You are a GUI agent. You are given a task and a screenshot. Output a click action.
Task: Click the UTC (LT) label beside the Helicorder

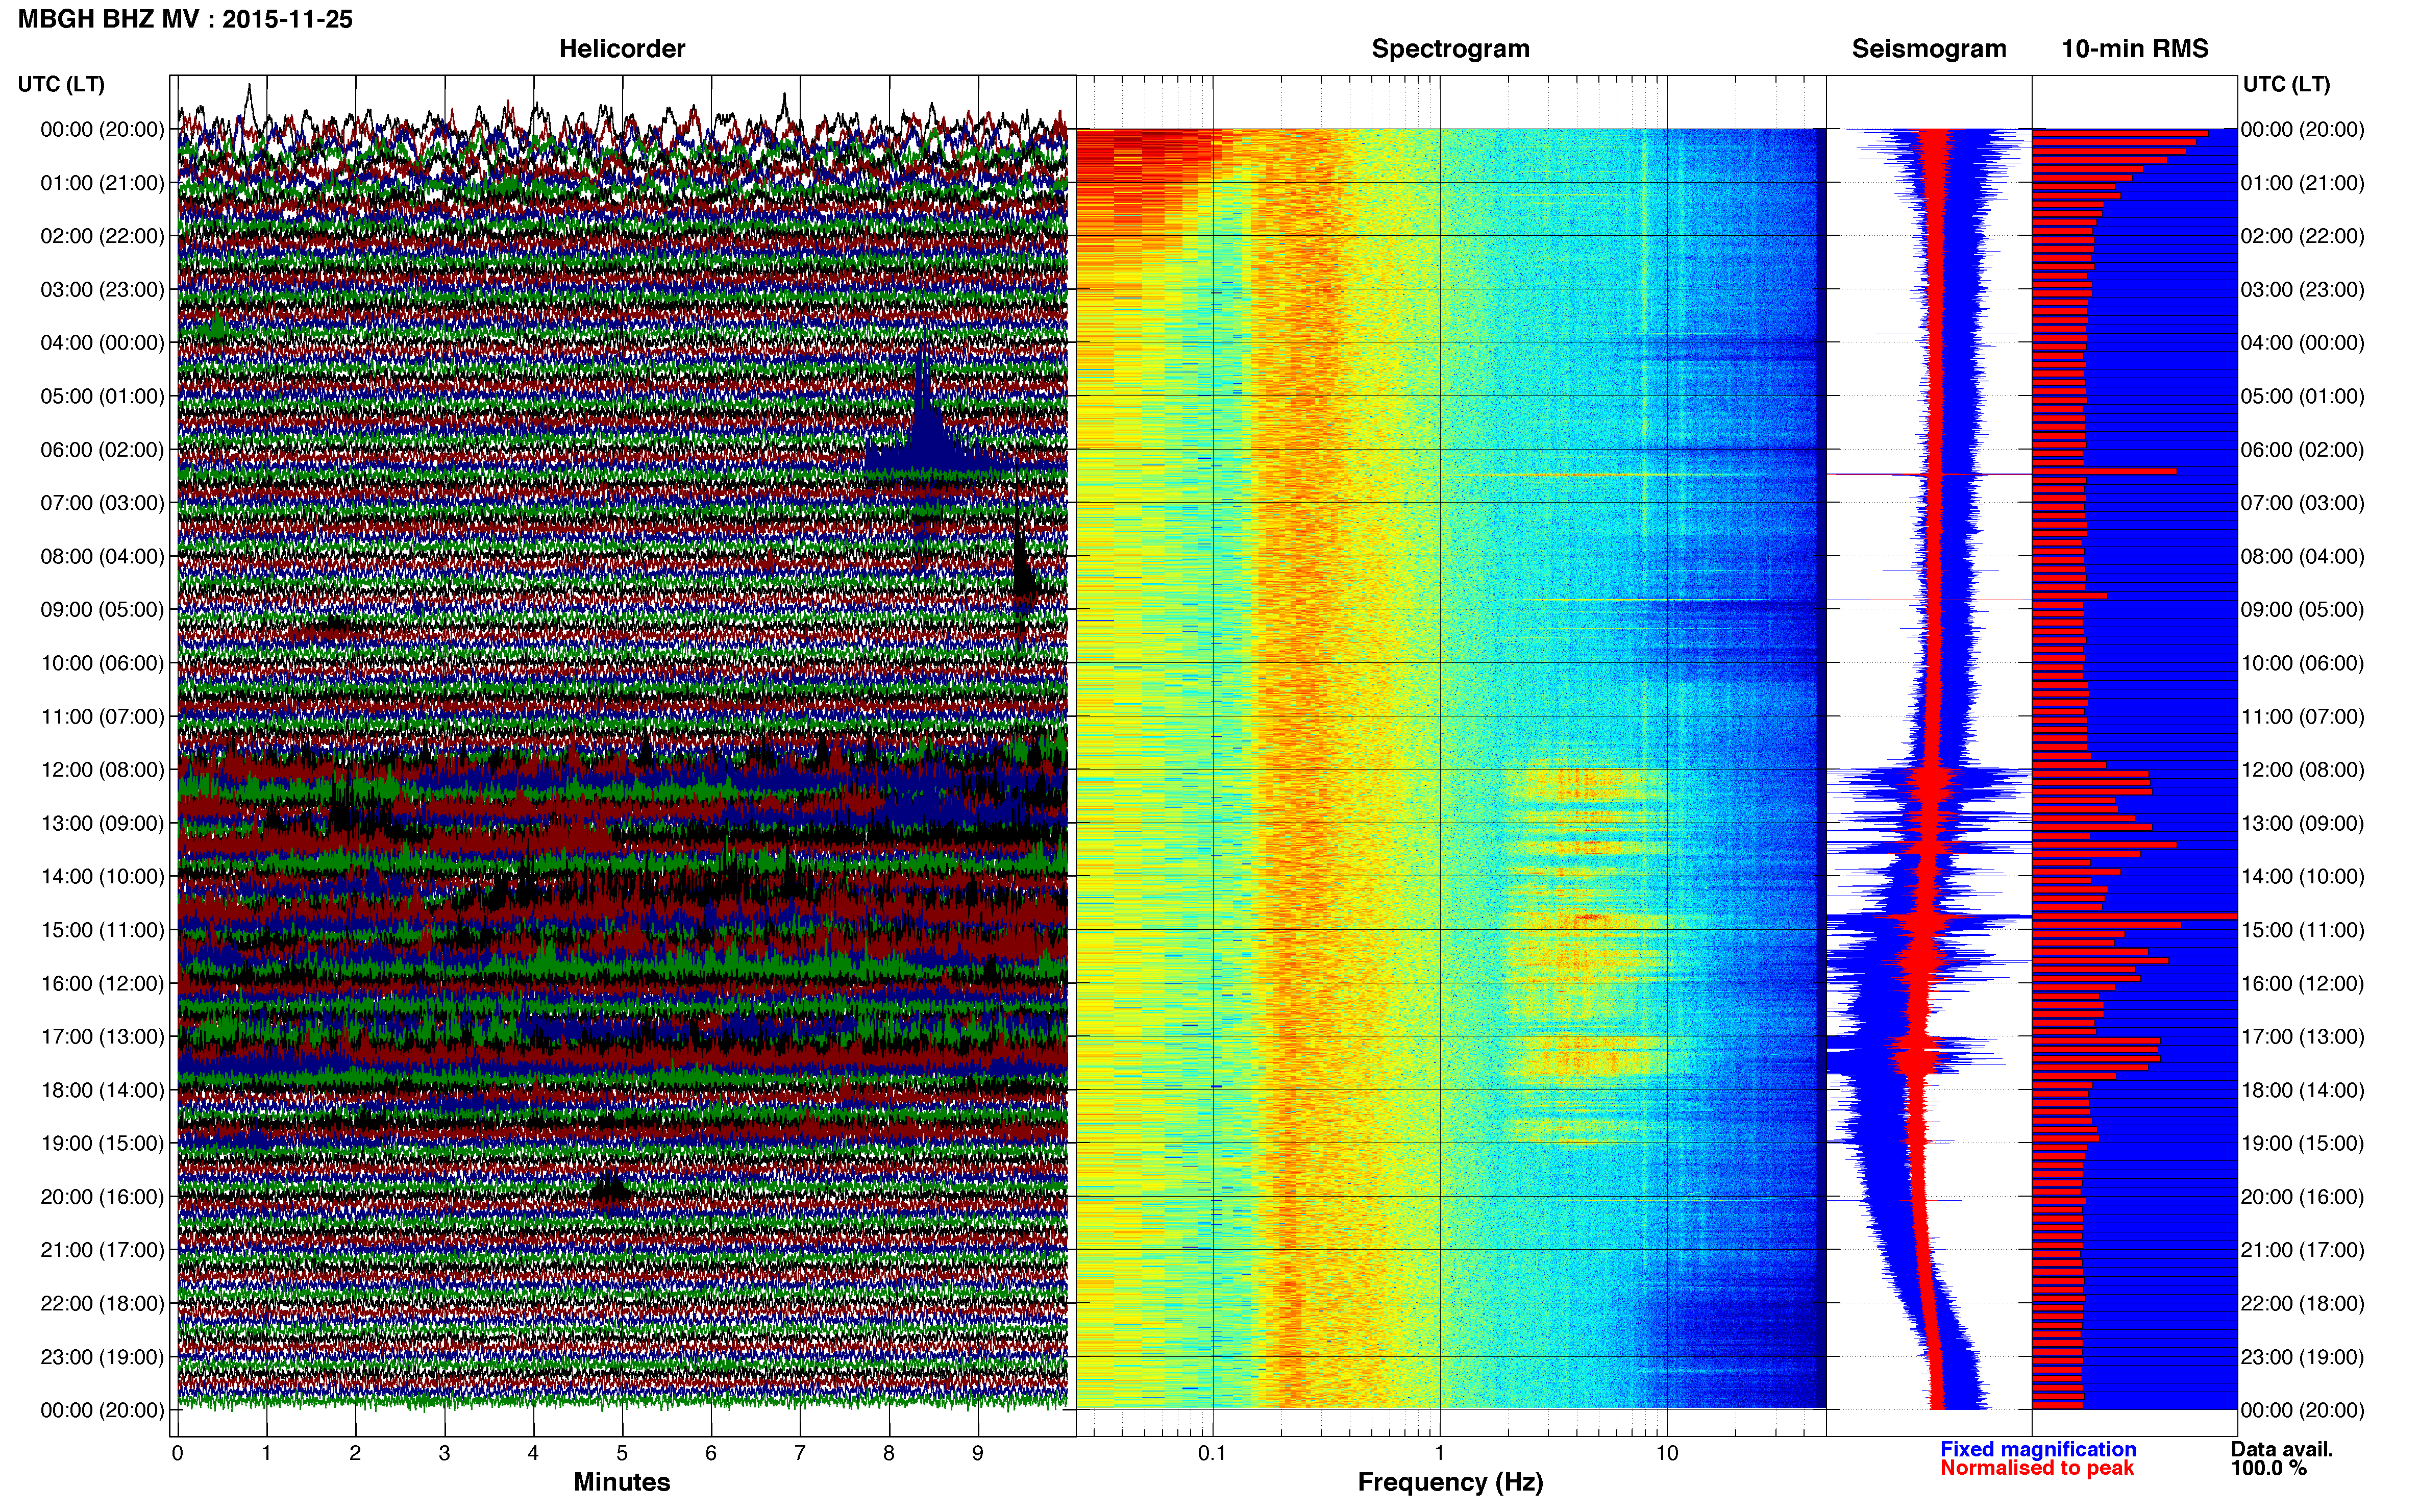pyautogui.click(x=61, y=84)
